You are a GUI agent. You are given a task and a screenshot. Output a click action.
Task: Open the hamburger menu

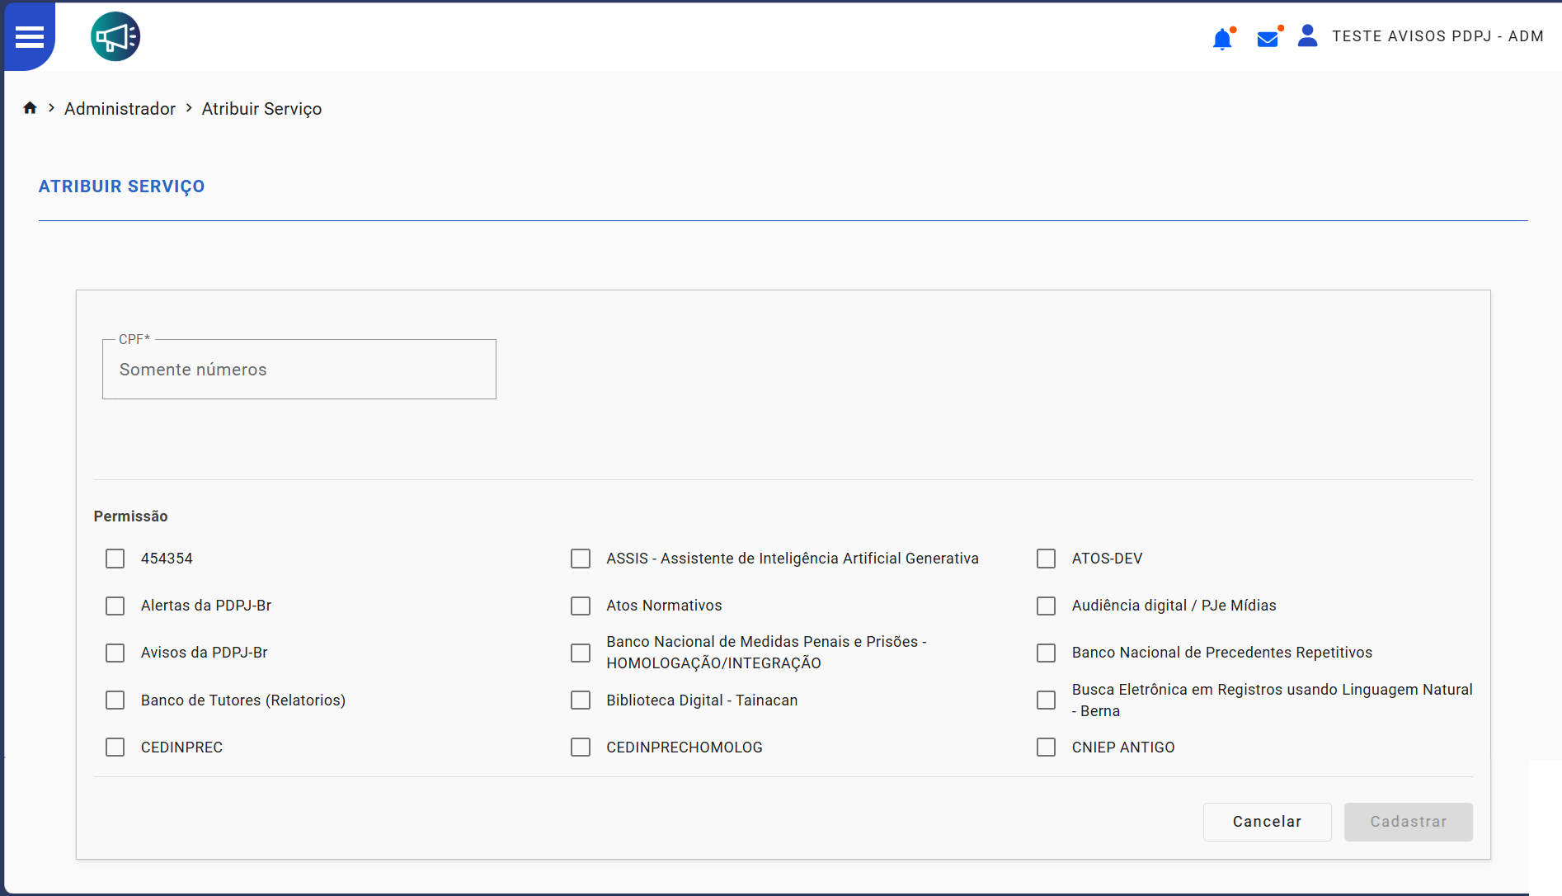30,36
